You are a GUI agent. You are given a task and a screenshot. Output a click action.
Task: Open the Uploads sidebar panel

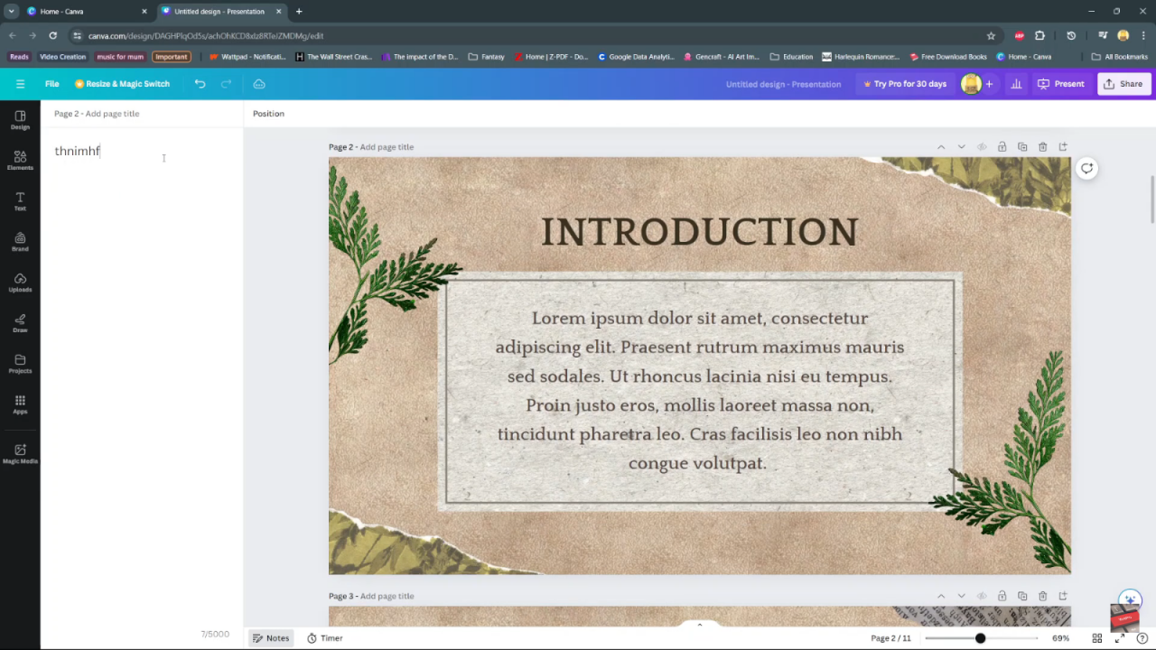pos(20,283)
